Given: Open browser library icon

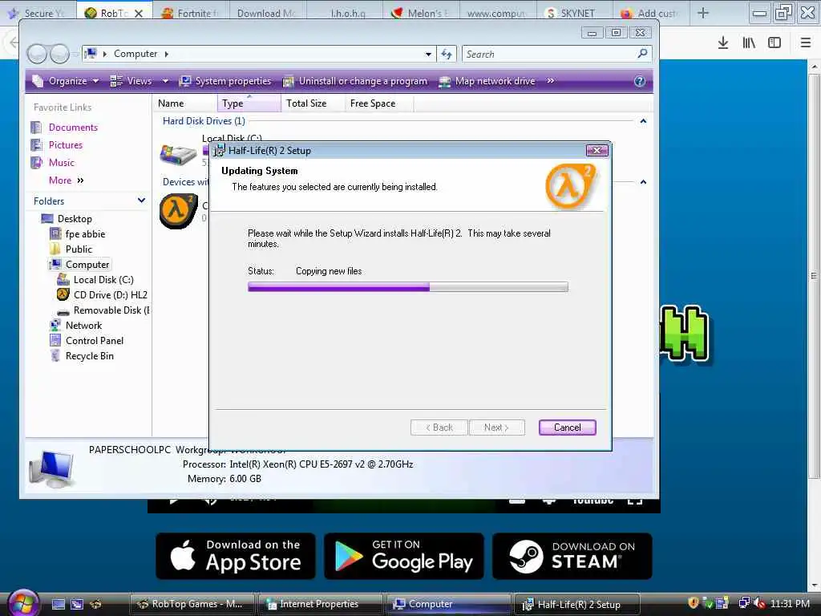Looking at the screenshot, I should click(x=749, y=43).
